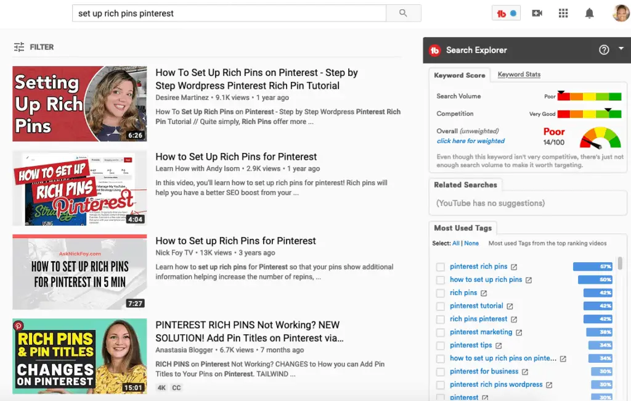Screen dimensions: 631x401
Task: Open the Nick Foy 5 min video thumbnail
Action: [x=79, y=272]
